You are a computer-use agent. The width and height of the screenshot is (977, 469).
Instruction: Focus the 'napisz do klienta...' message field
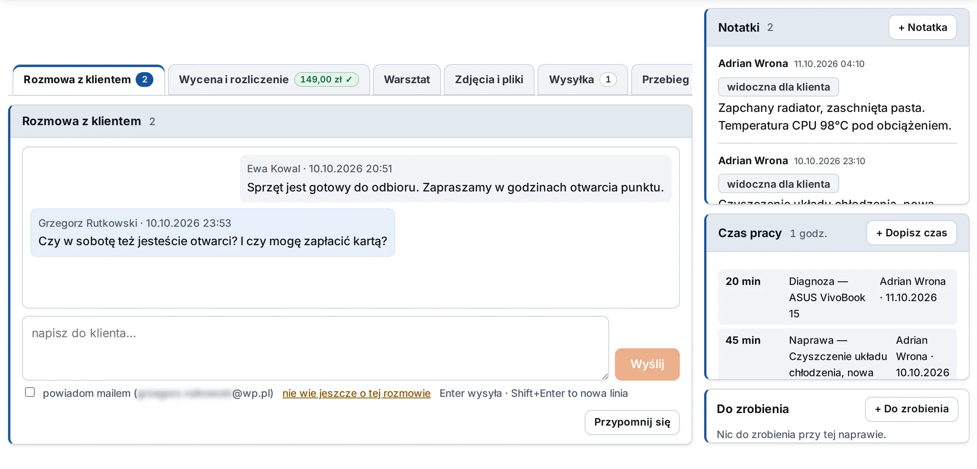[x=316, y=348]
